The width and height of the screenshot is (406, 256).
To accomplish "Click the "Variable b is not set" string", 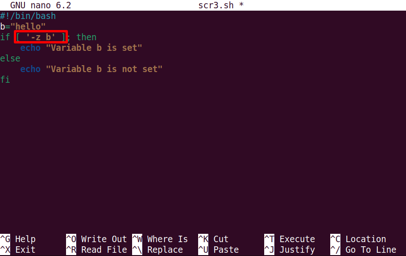I will [104, 69].
